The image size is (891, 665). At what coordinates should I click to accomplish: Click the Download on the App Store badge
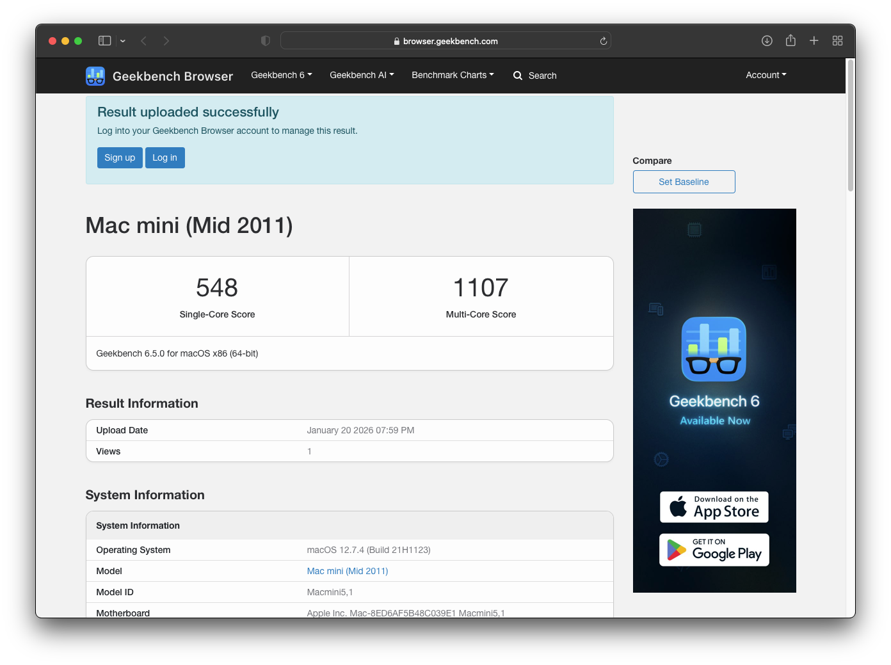click(x=714, y=507)
